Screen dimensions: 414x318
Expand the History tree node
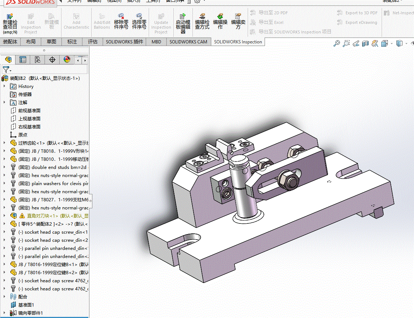coord(4,86)
